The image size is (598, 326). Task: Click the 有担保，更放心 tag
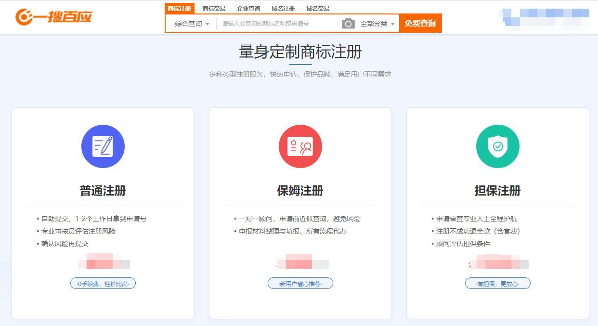click(x=498, y=284)
